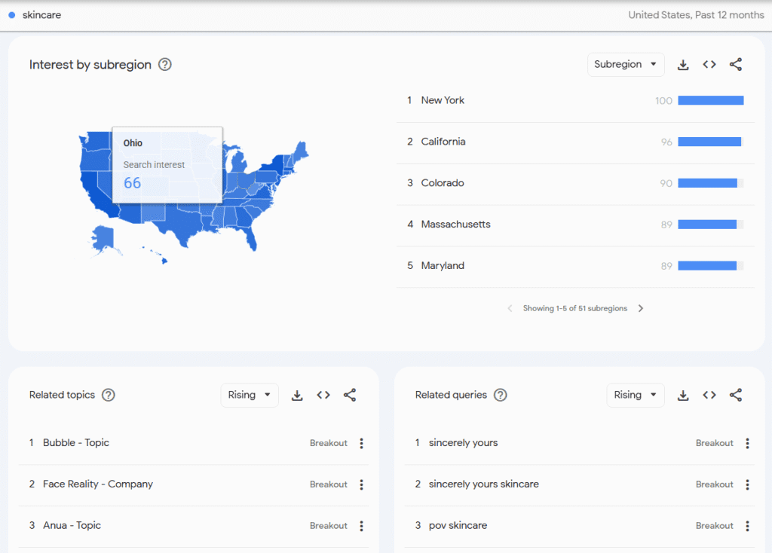
Task: Expand Rising dropdown in Related topics
Action: pyautogui.click(x=249, y=396)
